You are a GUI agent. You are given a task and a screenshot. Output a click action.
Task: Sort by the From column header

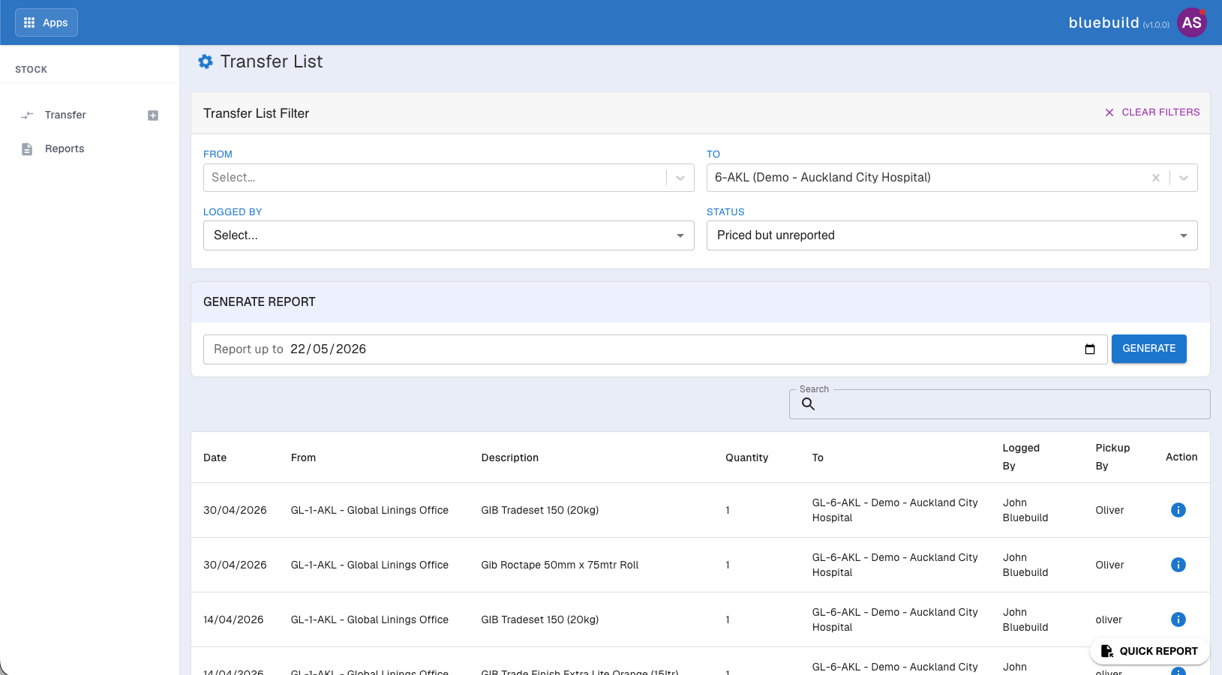point(303,457)
